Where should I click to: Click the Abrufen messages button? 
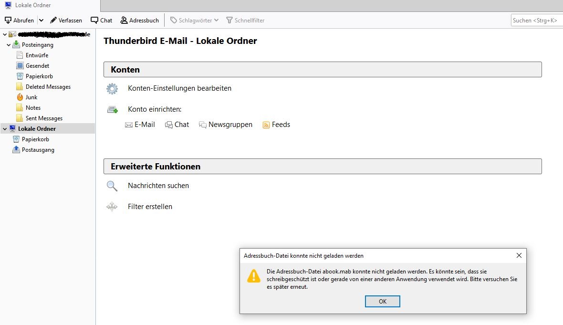[20, 21]
